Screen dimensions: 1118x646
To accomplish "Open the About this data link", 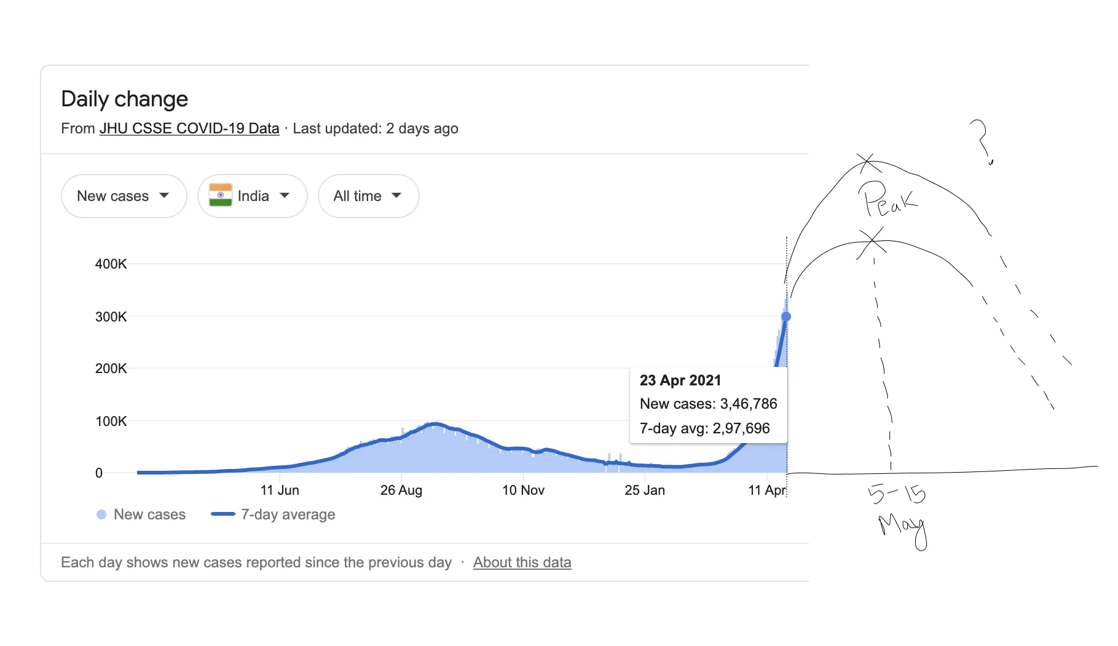I will [x=522, y=562].
